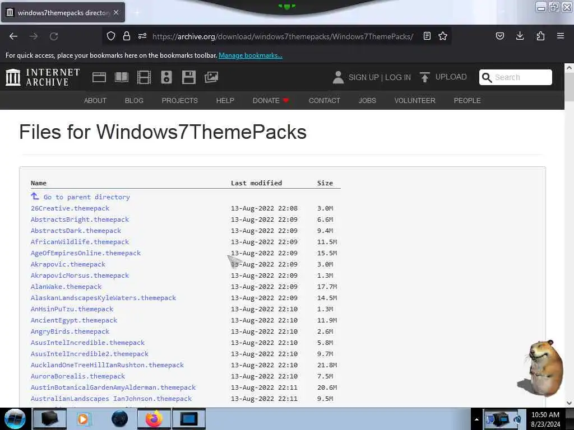574x430 pixels.
Task: Download AkrapovicMorsus.themepack
Action: click(80, 275)
